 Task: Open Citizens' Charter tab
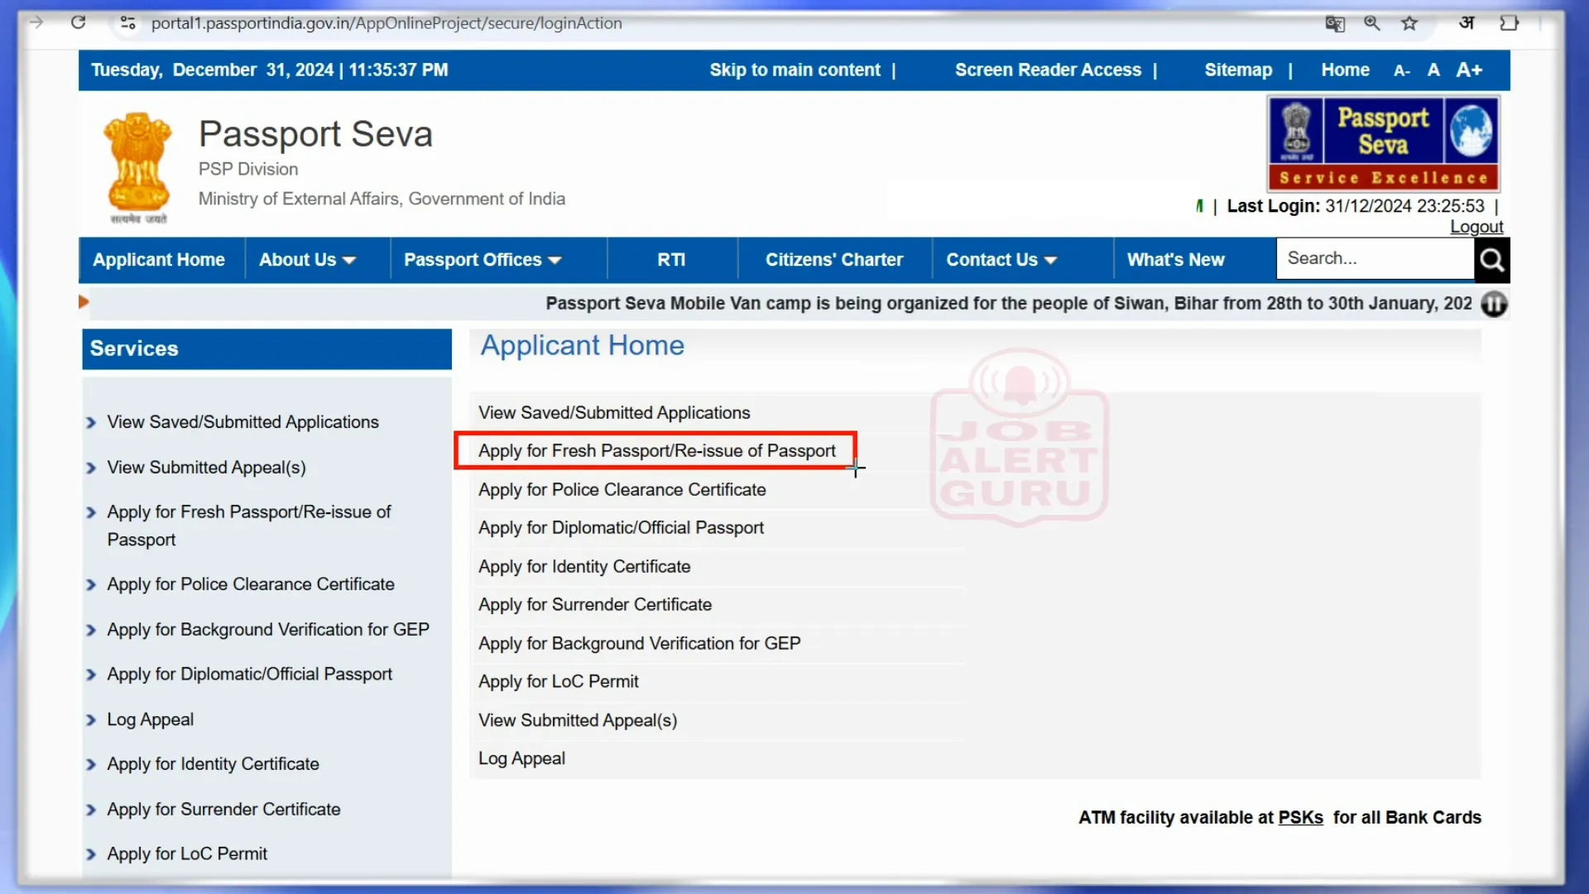point(833,259)
